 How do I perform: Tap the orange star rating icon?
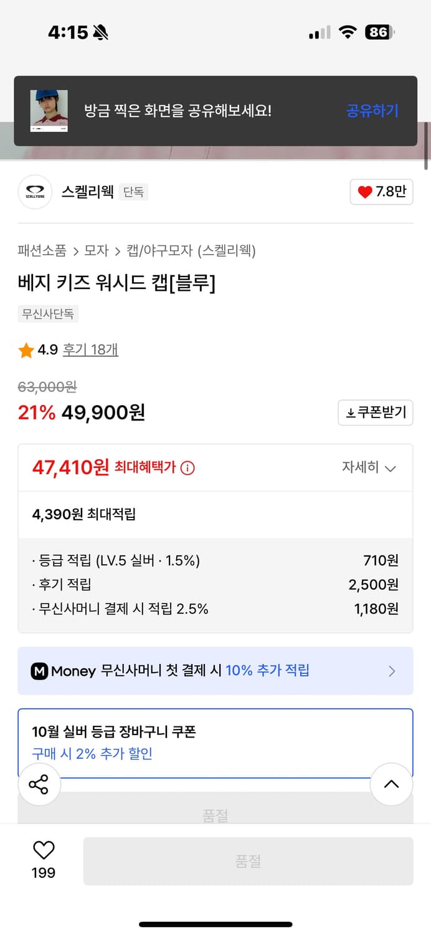[26, 351]
